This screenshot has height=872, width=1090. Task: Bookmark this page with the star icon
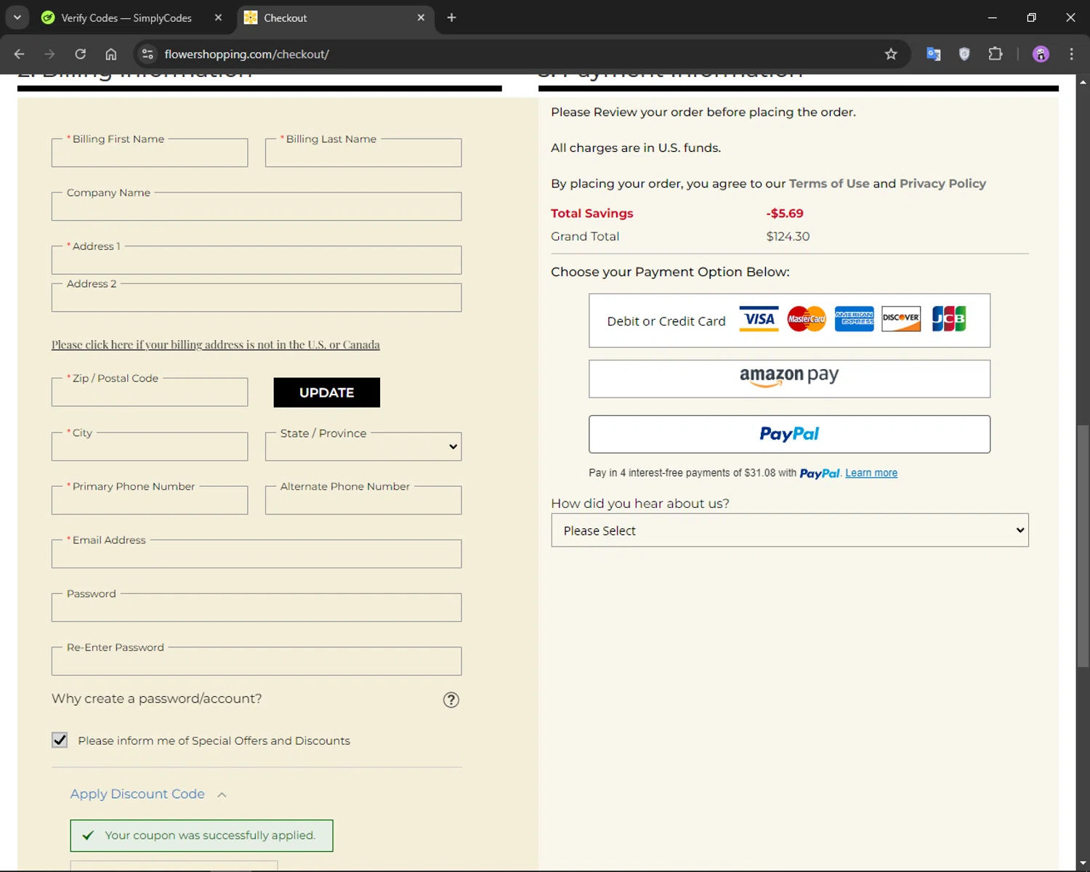click(891, 54)
